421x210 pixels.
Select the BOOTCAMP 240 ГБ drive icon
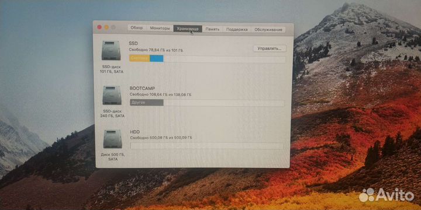(x=112, y=95)
